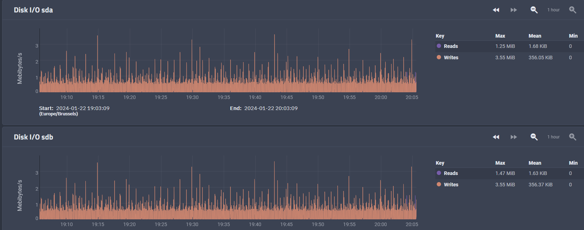
Task: Click the Key column header in sdb legend
Action: (440, 163)
